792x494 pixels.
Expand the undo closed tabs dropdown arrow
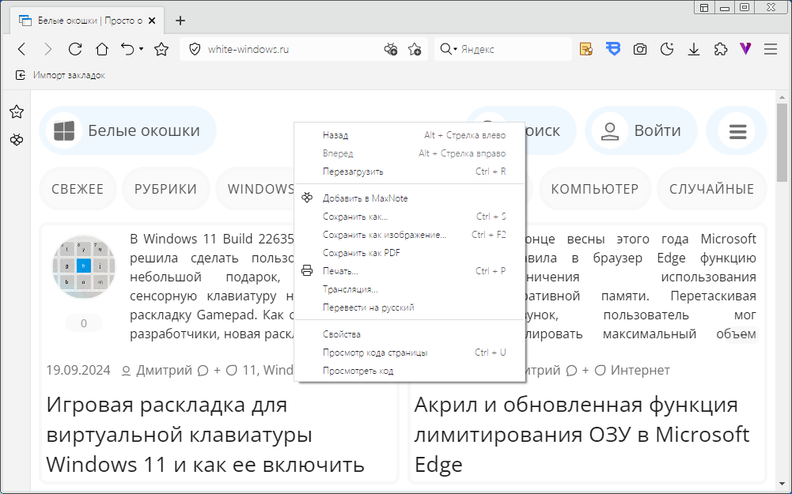pos(142,49)
